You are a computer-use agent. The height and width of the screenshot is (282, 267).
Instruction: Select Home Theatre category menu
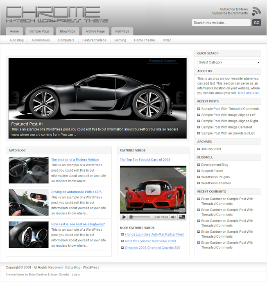(144, 40)
